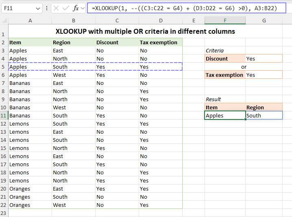292x217 pixels.
Task: Click 'North' cell in row 19
Action: 74,180
